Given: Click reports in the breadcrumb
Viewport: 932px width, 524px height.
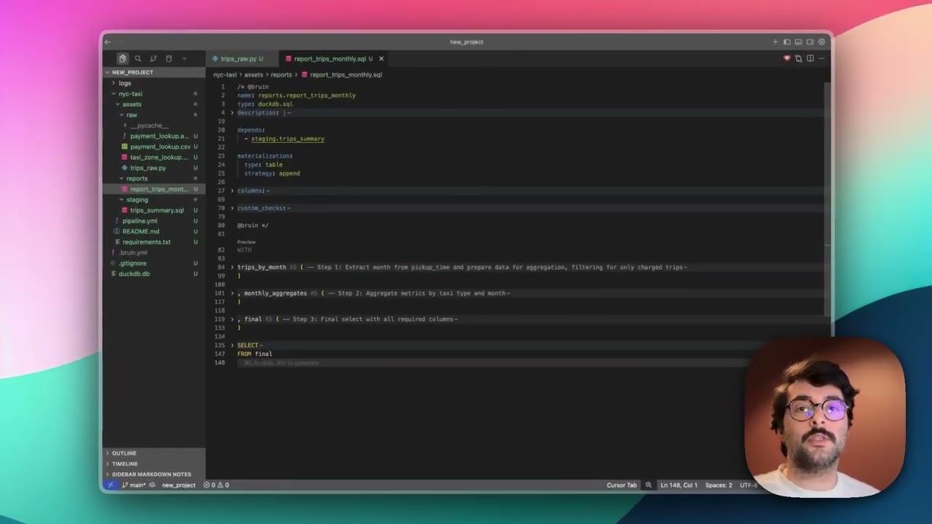Looking at the screenshot, I should (281, 74).
